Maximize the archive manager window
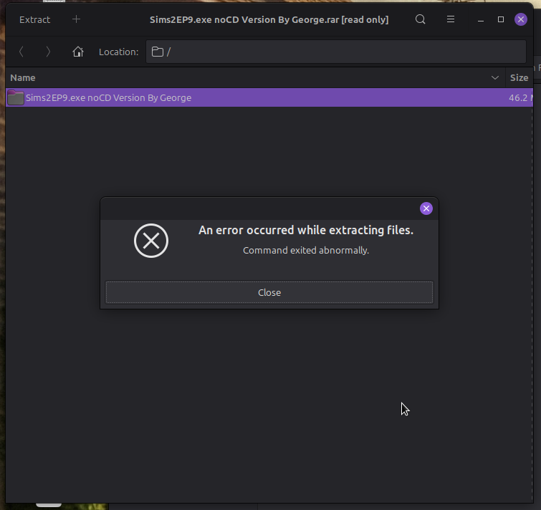 pos(501,19)
